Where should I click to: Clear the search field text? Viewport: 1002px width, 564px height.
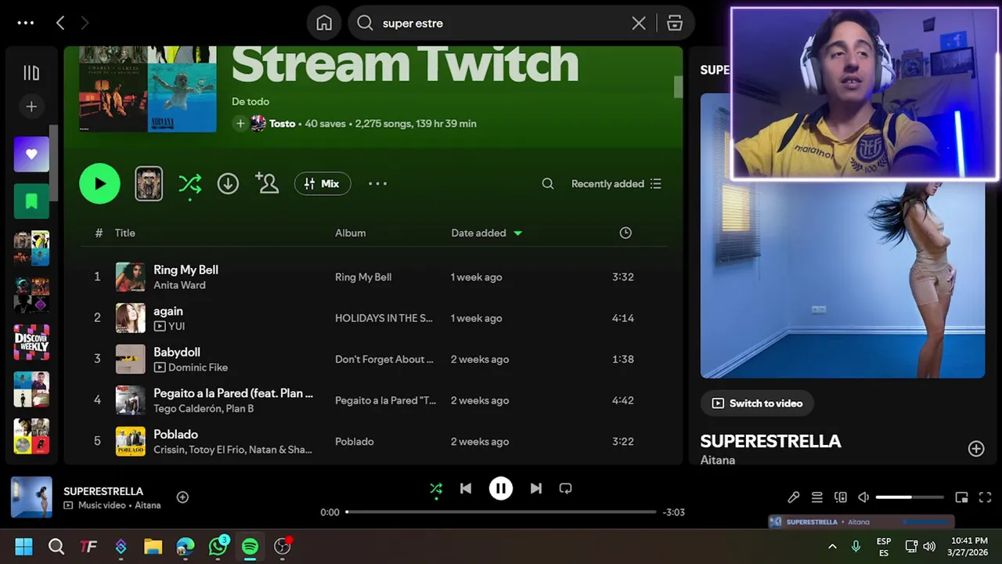(x=639, y=23)
